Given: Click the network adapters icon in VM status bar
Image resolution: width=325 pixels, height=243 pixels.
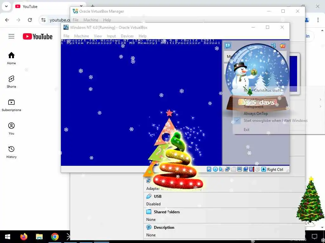Looking at the screenshot, I should pos(227,170).
